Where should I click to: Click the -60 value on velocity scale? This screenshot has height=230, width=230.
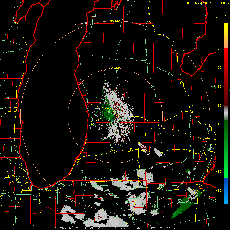(218, 172)
